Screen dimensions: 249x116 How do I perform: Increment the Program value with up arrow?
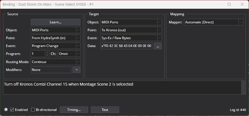(47, 52)
